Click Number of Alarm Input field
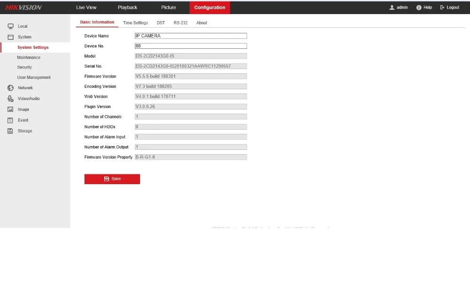The image size is (470, 303). coord(191,137)
